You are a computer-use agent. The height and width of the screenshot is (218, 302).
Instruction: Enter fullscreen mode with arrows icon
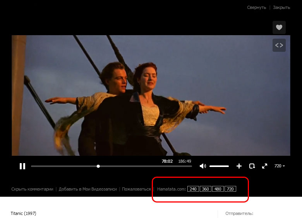click(x=264, y=166)
